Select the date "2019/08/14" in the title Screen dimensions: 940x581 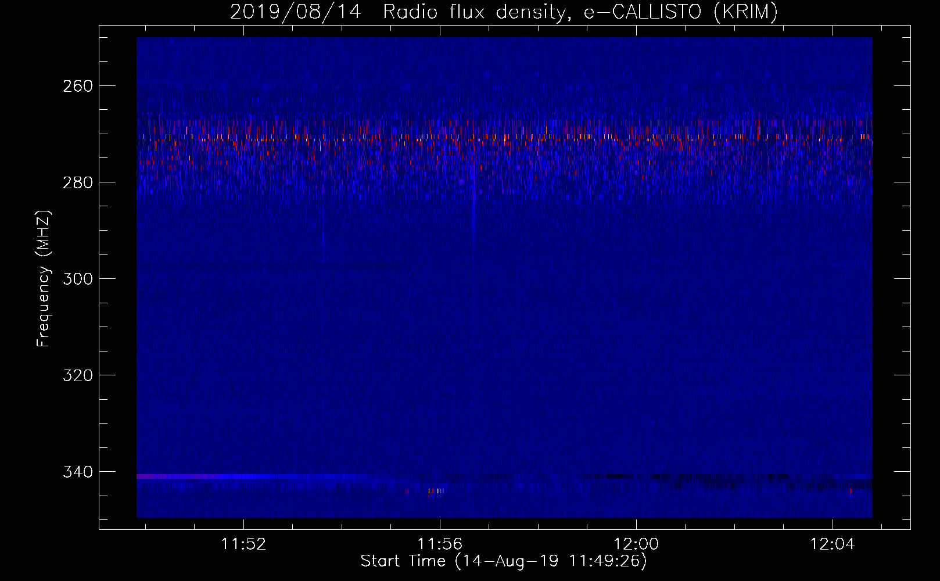point(296,12)
